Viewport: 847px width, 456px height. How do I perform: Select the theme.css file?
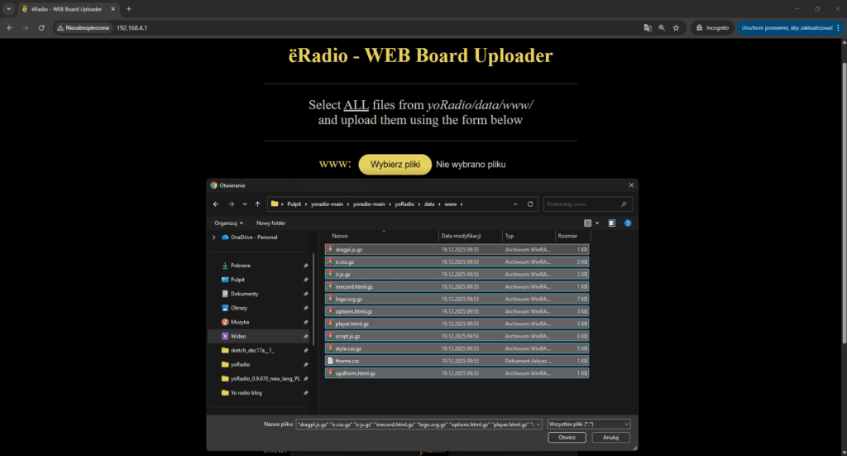(x=347, y=361)
